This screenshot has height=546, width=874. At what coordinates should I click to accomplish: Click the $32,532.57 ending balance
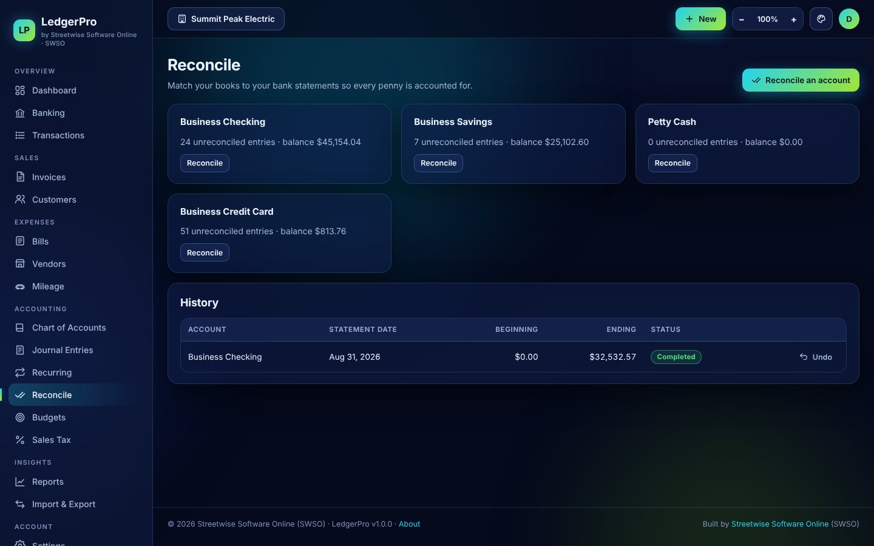(x=612, y=357)
